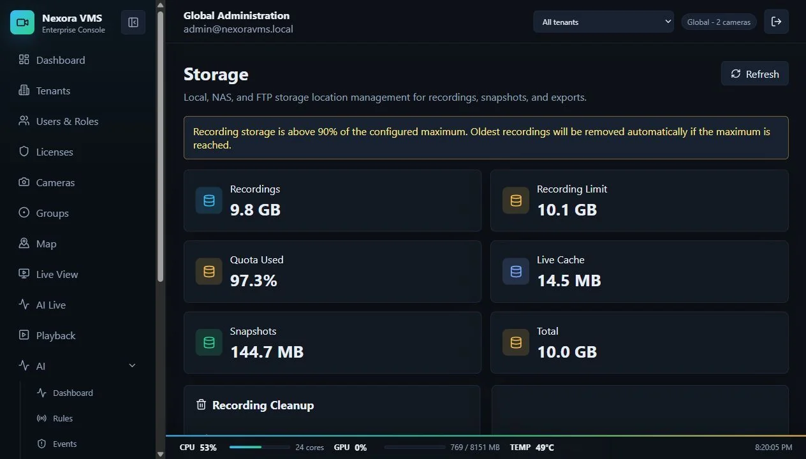Click the sidebar scrollbar up arrow
Viewport: 806px width, 459px height.
161,5
